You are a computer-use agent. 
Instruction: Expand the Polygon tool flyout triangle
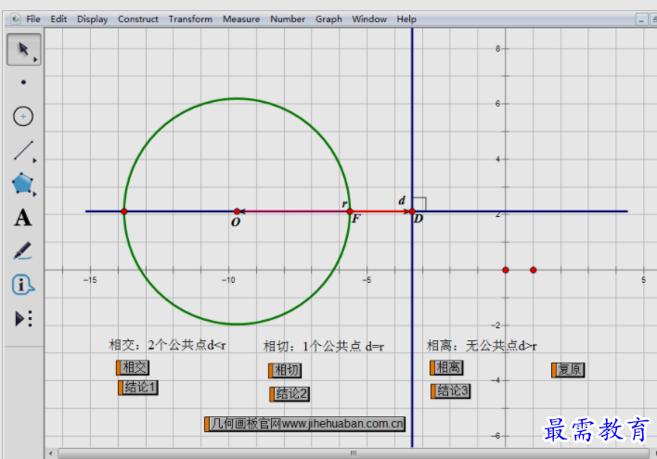click(x=34, y=194)
